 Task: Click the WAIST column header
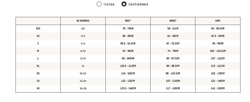(173, 21)
